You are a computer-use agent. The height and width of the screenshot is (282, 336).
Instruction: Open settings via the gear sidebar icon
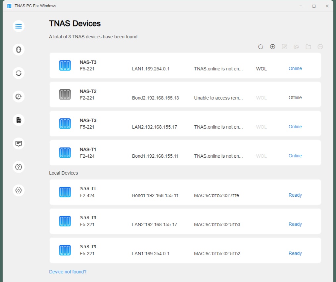click(x=19, y=190)
